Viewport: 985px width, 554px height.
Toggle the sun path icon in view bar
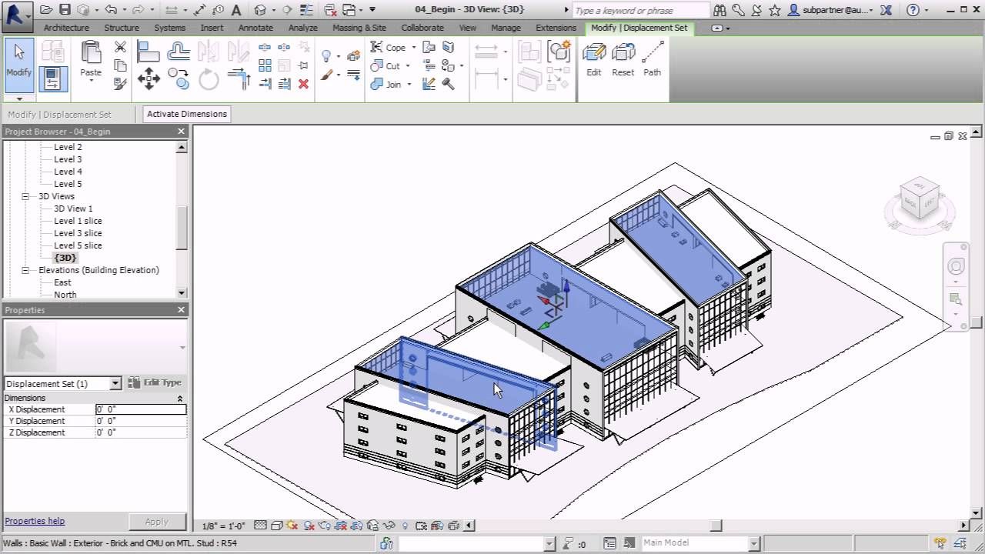[292, 526]
